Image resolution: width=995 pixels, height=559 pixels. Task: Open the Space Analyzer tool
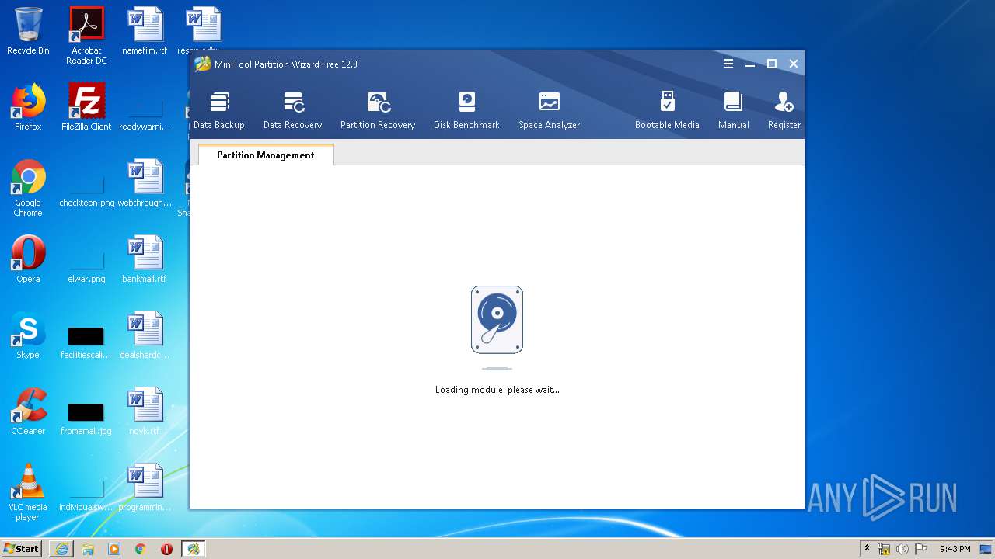[x=549, y=110]
